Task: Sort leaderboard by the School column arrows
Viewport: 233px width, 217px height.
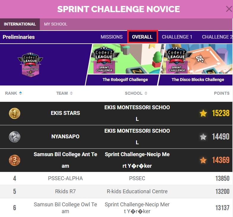Action: (x=146, y=93)
